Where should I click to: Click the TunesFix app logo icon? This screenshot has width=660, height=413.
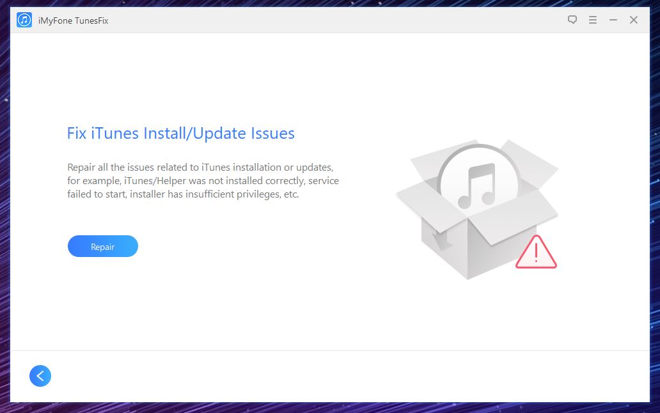click(x=24, y=20)
